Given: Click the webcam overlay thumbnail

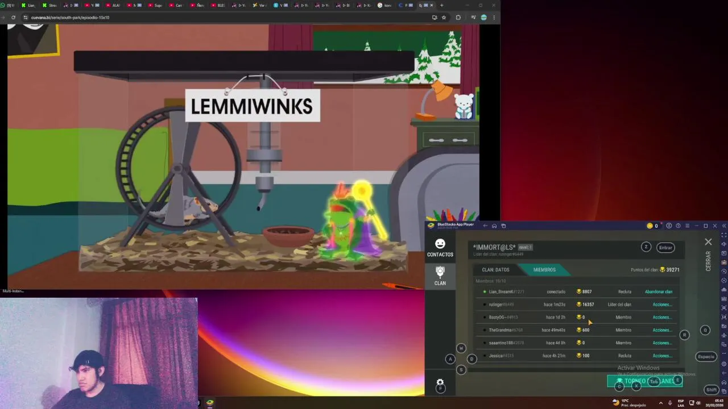Looking at the screenshot, I should coord(99,352).
